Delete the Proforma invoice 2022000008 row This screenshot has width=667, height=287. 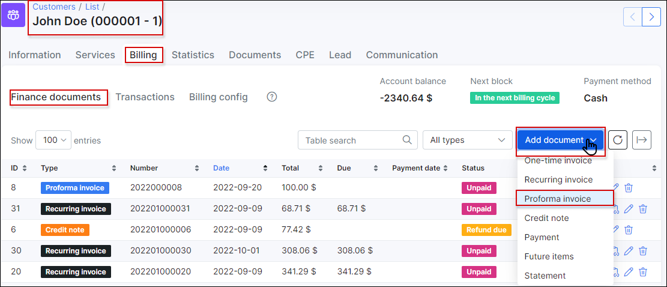[x=629, y=187]
